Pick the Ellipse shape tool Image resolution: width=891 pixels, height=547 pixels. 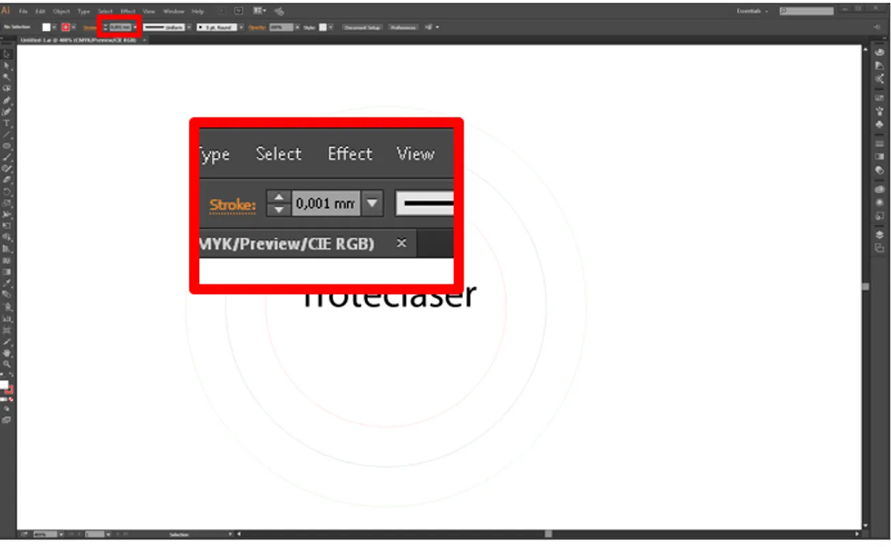pos(7,146)
